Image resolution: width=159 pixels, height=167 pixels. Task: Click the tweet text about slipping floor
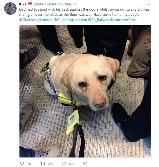pyautogui.click(x=84, y=12)
